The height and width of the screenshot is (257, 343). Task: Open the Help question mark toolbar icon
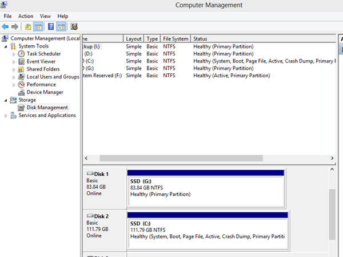51,27
